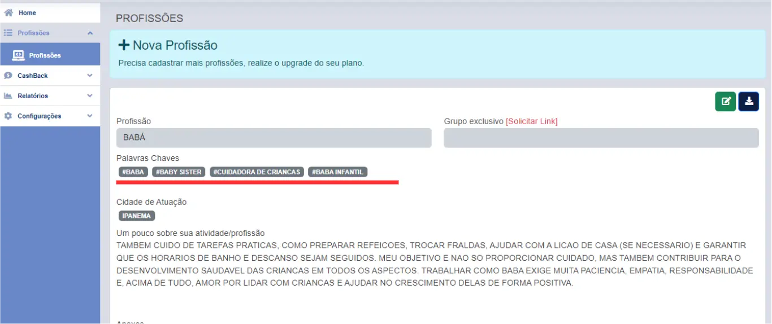Click the upgrade plan notice text

[241, 63]
